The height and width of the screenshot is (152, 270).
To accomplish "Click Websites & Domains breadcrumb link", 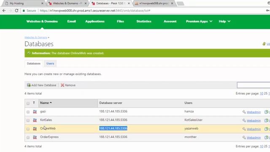I will click(36, 38).
